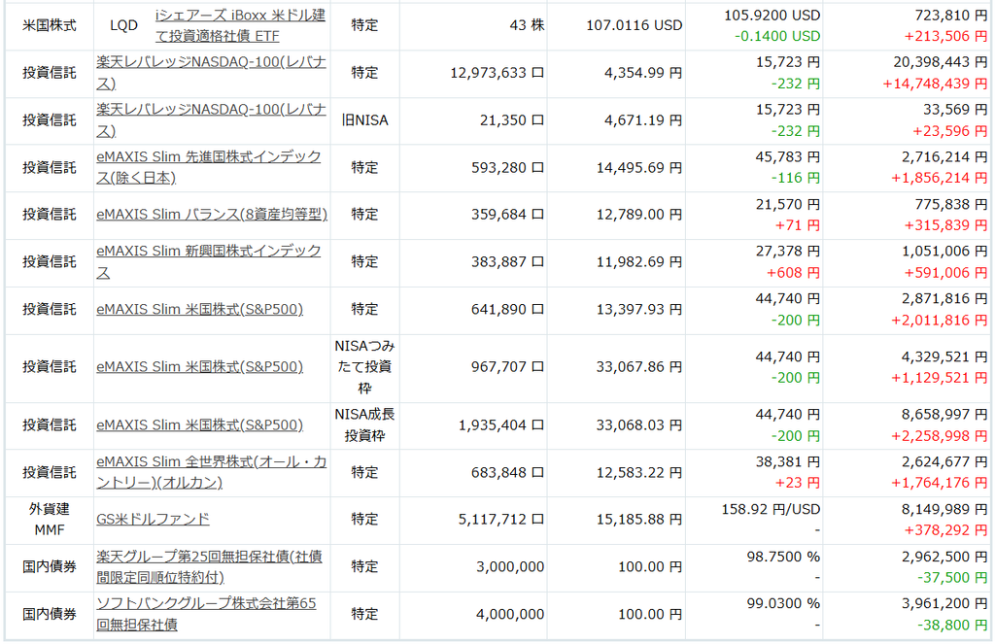Click the 107.0116 USD average cost

coord(634,25)
